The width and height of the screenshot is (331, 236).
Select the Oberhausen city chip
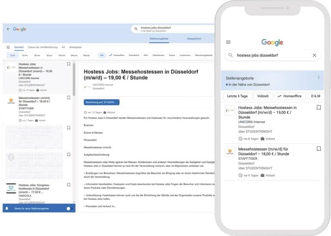tap(158, 55)
